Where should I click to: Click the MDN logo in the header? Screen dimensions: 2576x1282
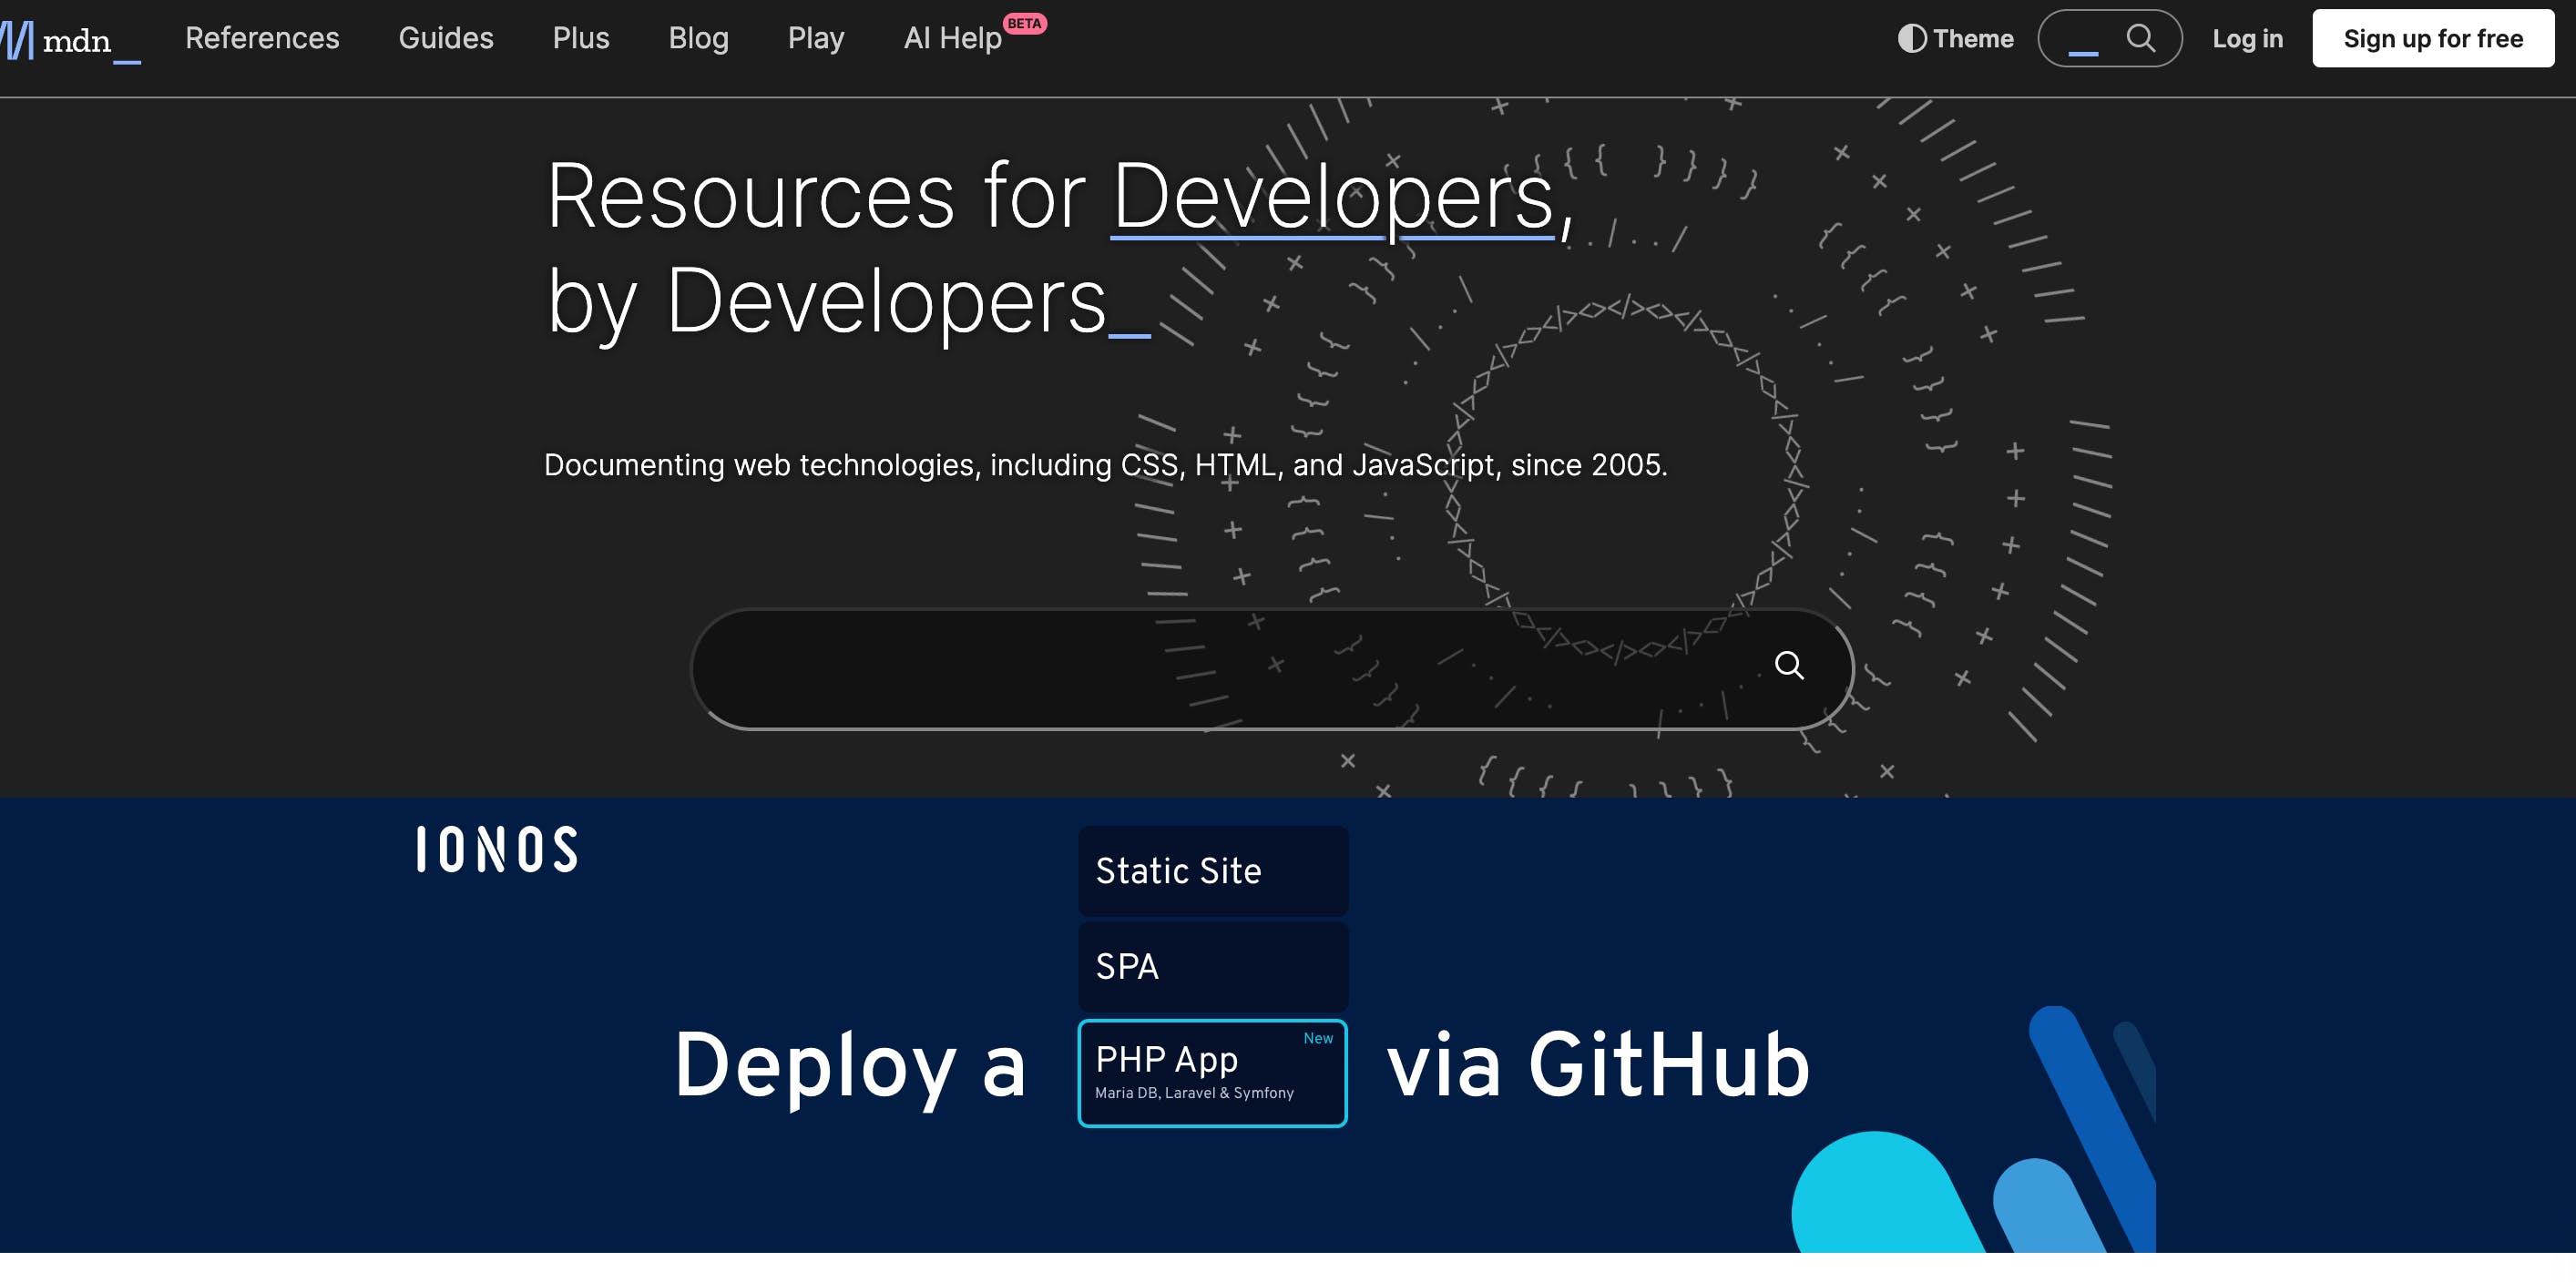tap(70, 40)
